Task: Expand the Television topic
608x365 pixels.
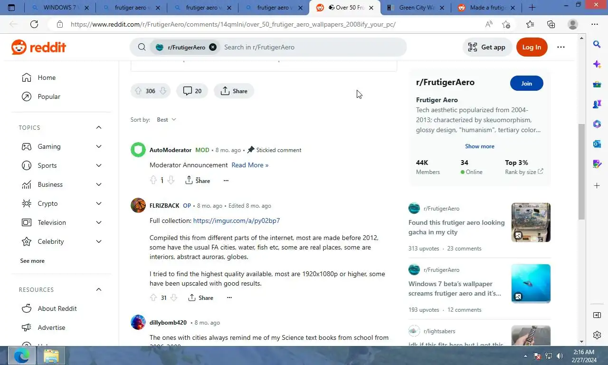Action: [x=99, y=222]
